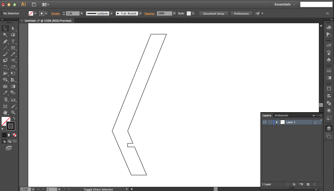Open the zoom level dropdown at bottom
This screenshot has height=191, width=334.
(33, 189)
